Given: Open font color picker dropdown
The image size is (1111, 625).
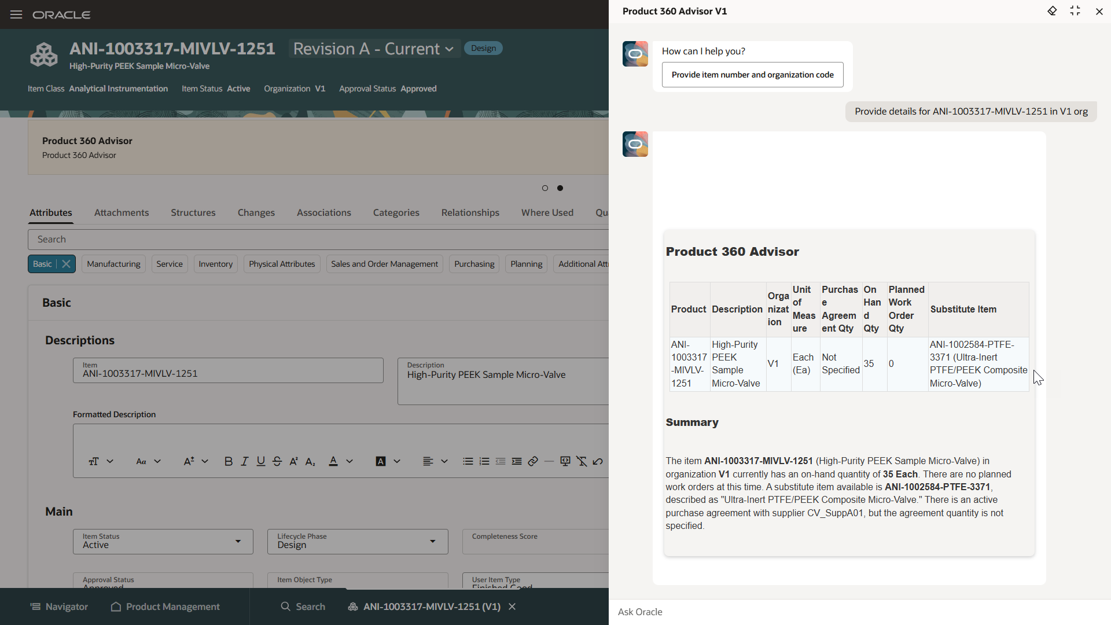Looking at the screenshot, I should tap(350, 461).
